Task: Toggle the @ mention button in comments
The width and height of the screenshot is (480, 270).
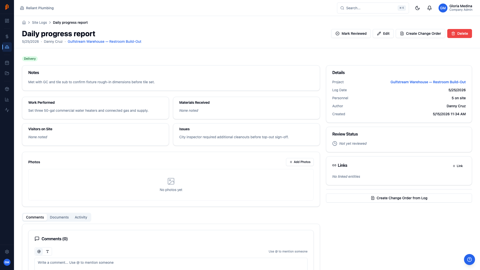Action: click(39, 251)
